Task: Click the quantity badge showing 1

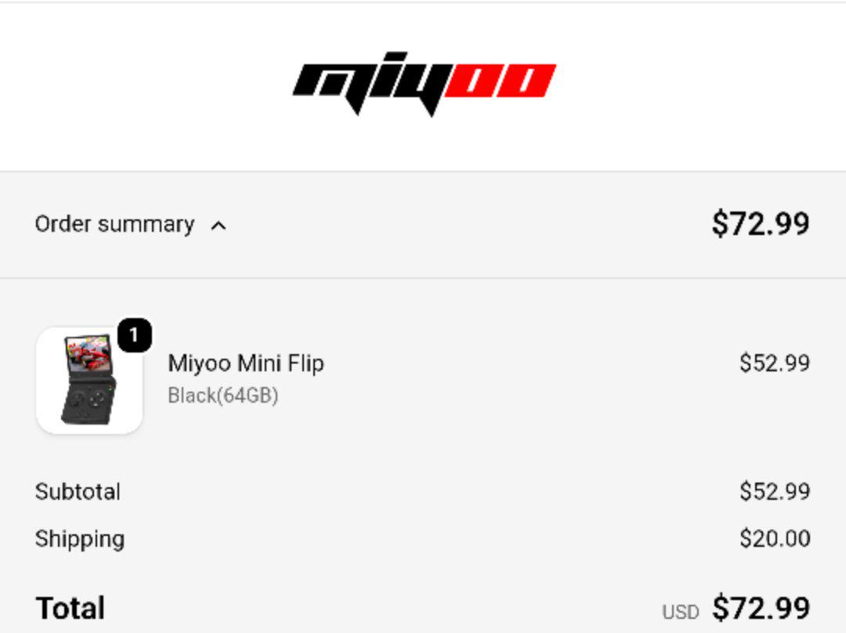Action: point(134,336)
